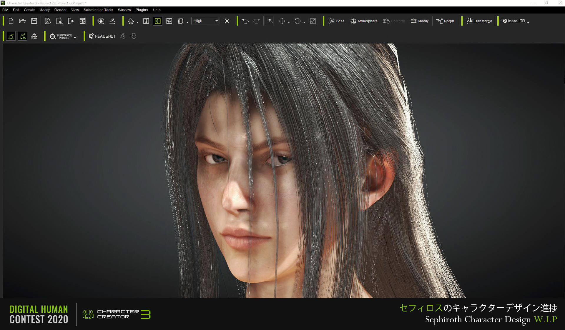The width and height of the screenshot is (565, 330).
Task: Create a new project with the blank page icon
Action: pos(11,21)
